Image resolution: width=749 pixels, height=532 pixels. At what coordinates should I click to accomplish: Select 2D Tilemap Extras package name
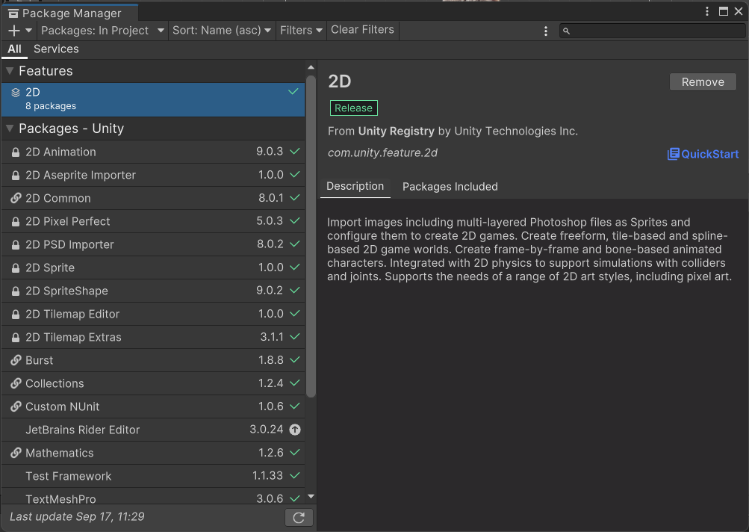pyautogui.click(x=74, y=338)
